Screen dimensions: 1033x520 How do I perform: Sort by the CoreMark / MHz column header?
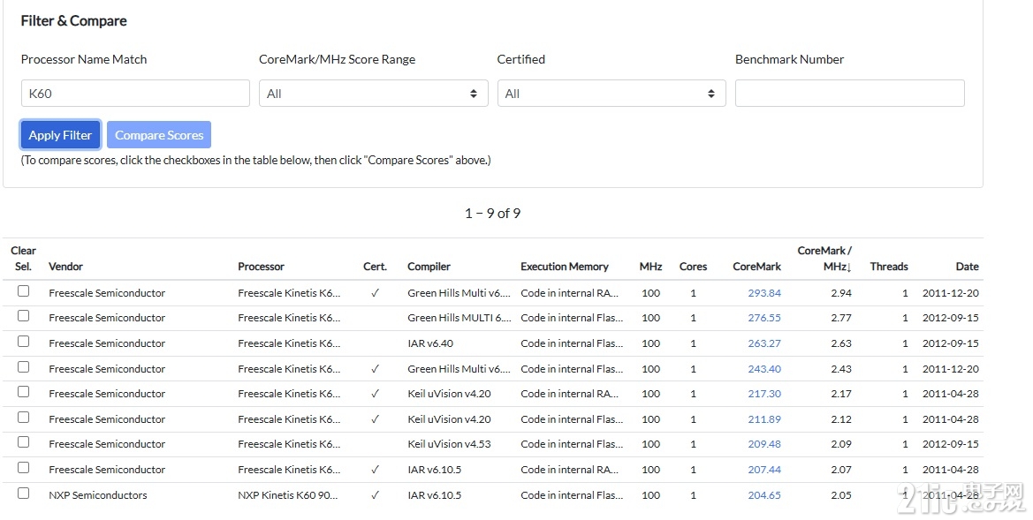point(824,259)
